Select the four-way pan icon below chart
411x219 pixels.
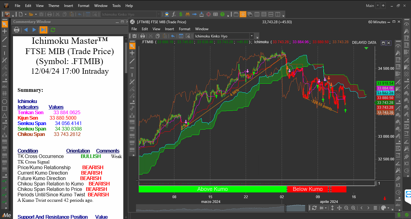(x=339, y=208)
